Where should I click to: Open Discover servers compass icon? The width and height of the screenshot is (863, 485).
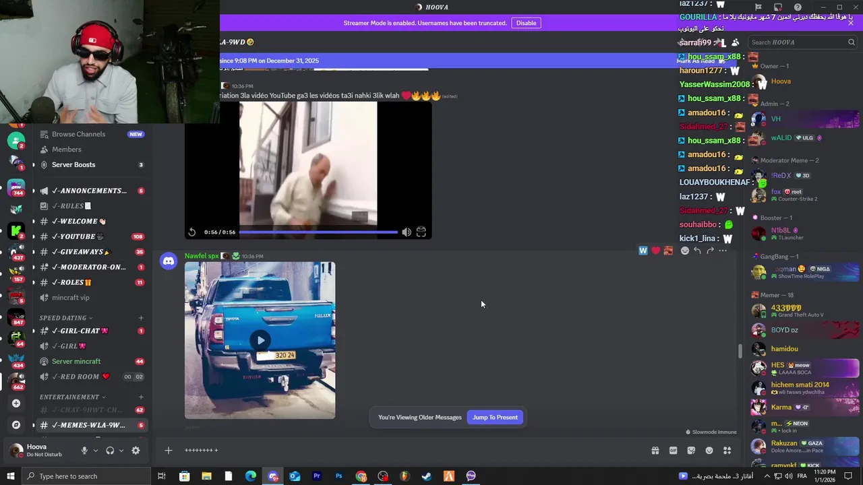point(16,425)
